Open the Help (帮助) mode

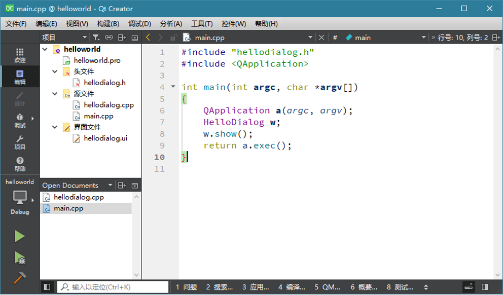pos(20,164)
